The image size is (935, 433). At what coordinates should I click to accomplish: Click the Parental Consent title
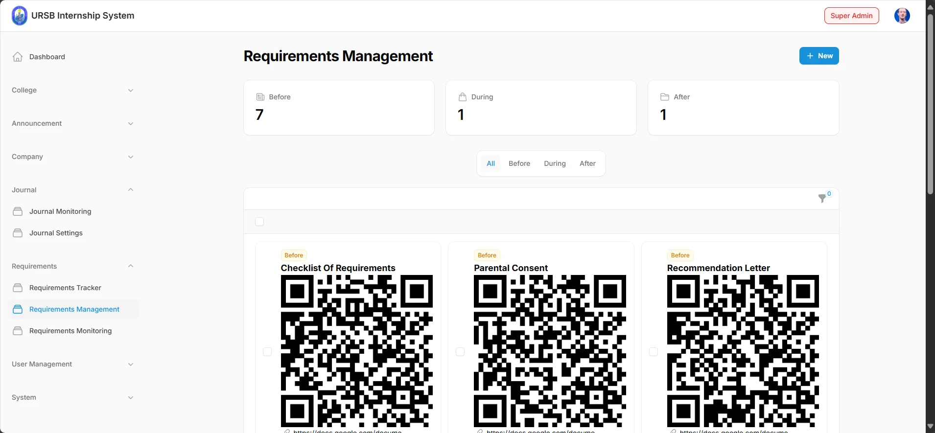tap(511, 268)
